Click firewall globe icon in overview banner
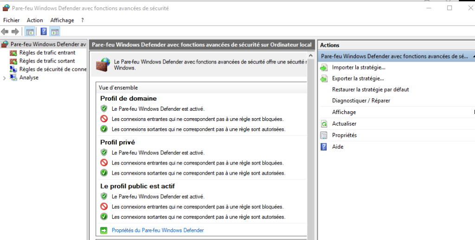This screenshot has width=475, height=240. click(x=103, y=64)
